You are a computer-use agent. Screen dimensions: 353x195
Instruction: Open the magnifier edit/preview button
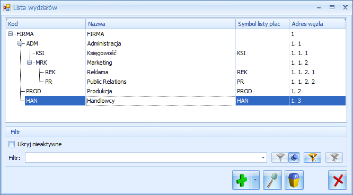click(x=272, y=180)
